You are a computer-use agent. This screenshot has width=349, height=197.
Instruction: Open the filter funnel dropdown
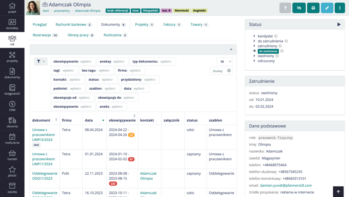(x=41, y=61)
